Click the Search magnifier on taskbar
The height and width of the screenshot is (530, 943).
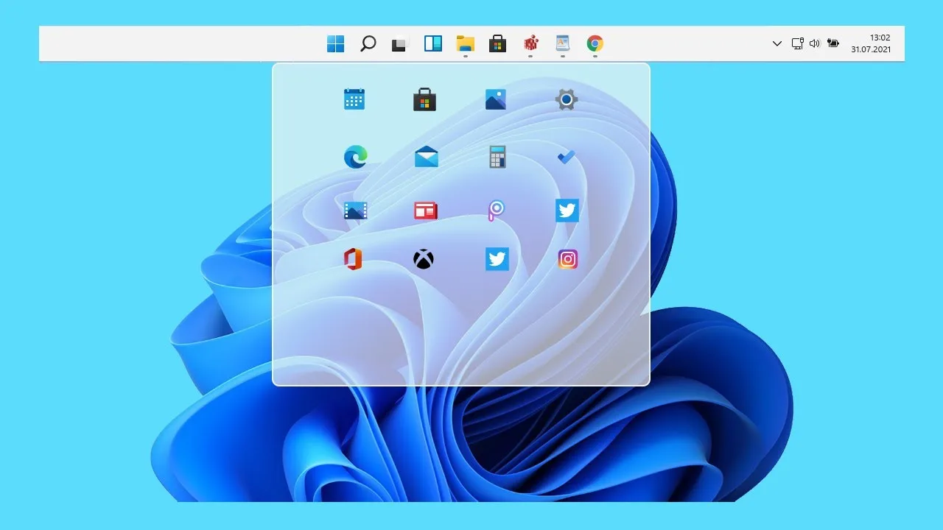(x=368, y=44)
